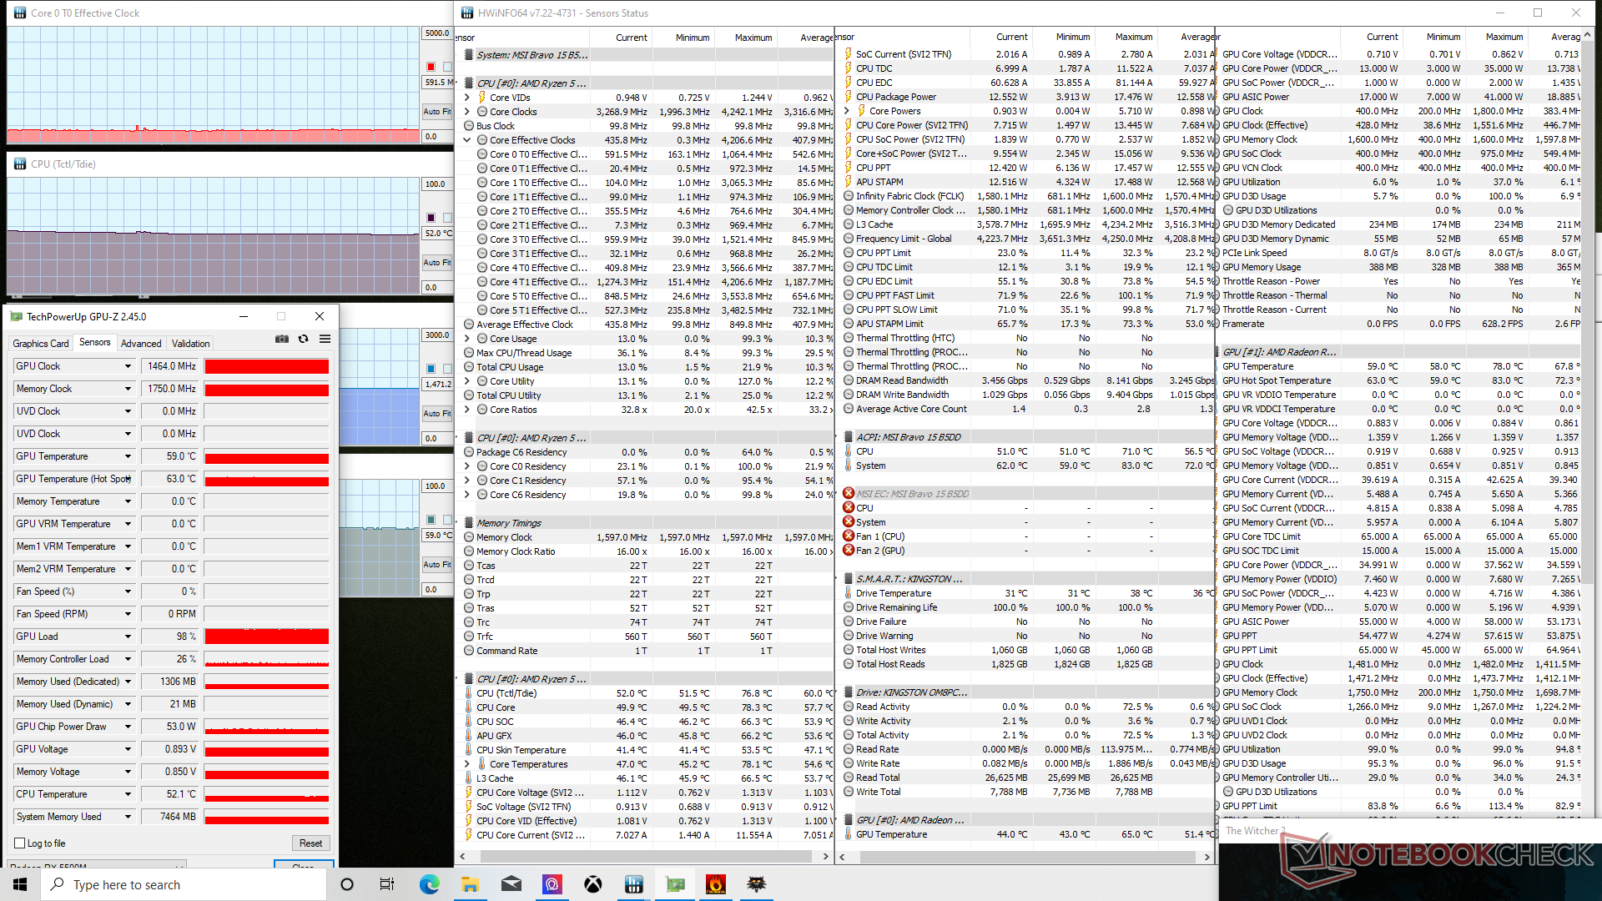Edit the 3000.0 graph maximum field

click(437, 335)
